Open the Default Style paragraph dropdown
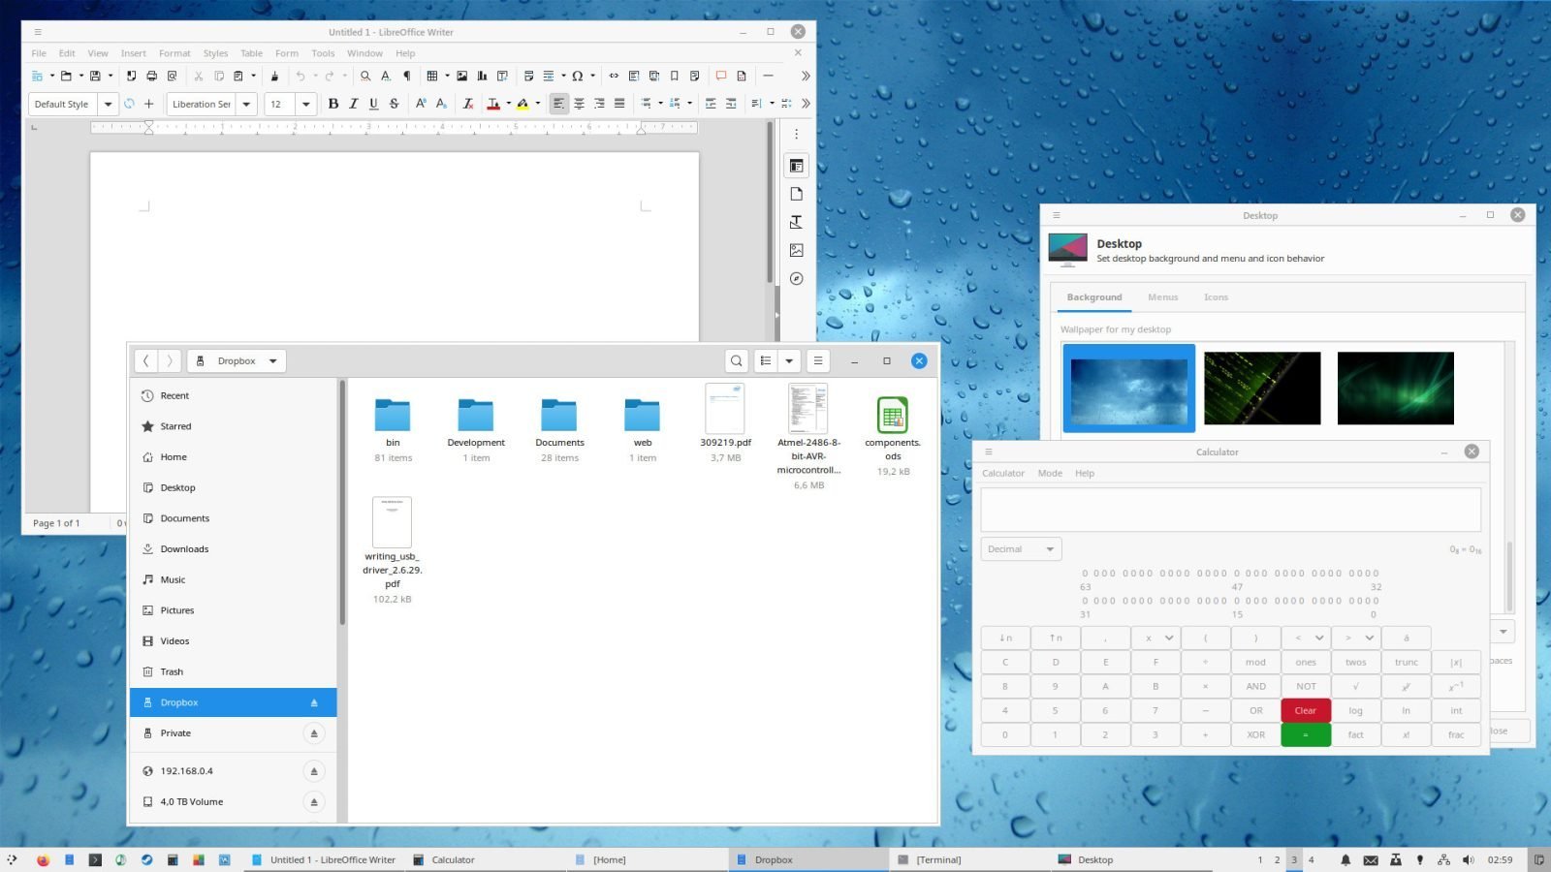The width and height of the screenshot is (1551, 872). pos(108,104)
